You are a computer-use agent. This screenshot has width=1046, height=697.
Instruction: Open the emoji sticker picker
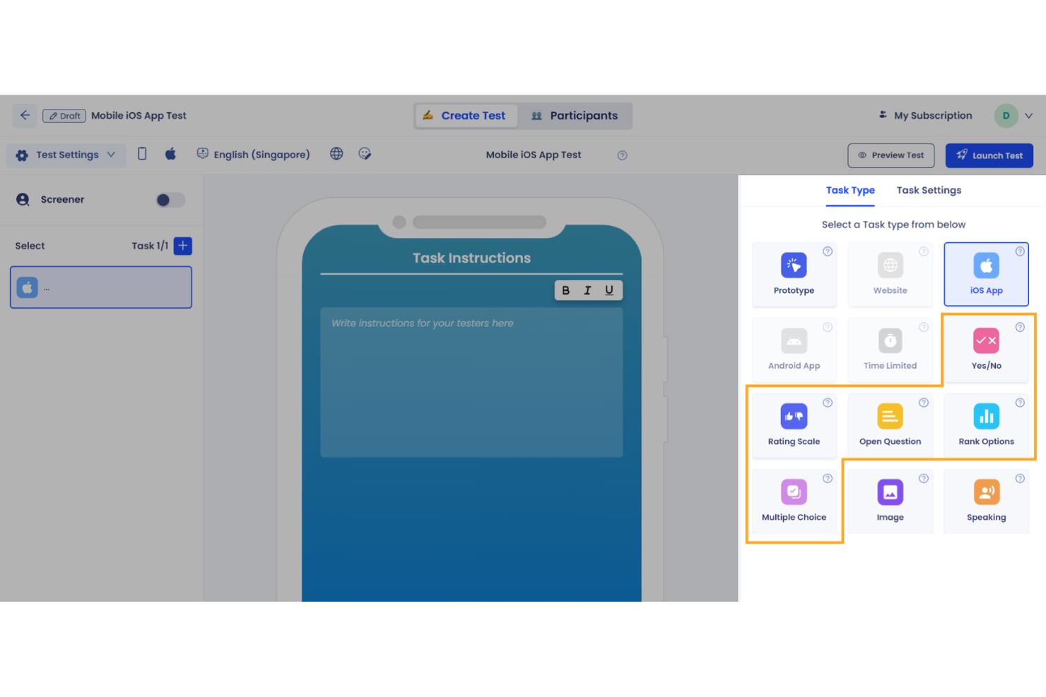click(x=365, y=153)
